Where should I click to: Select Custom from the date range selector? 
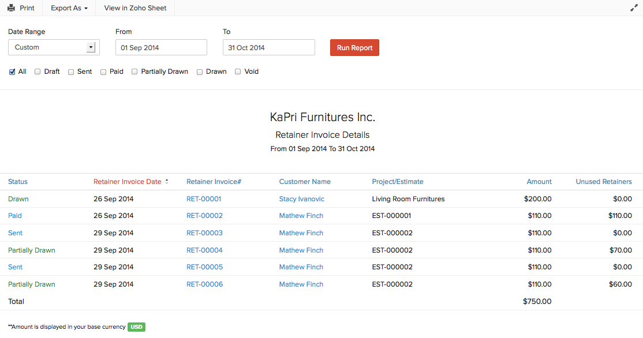(53, 47)
